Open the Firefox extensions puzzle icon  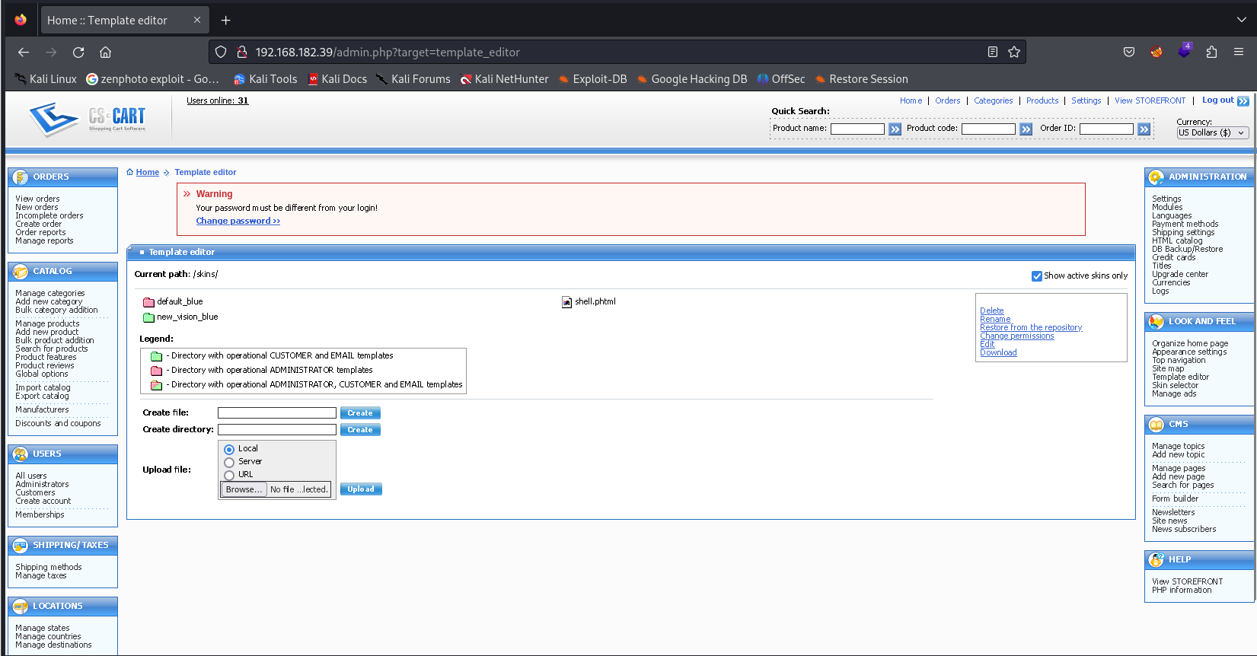tap(1211, 53)
